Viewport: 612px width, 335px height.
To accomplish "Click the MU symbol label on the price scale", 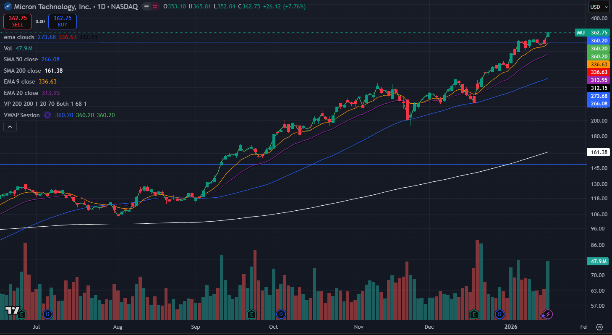I will pyautogui.click(x=581, y=32).
